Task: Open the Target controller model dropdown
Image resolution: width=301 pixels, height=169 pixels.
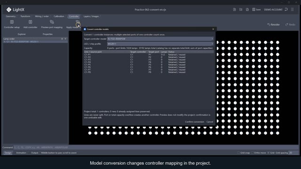Action: click(160, 39)
